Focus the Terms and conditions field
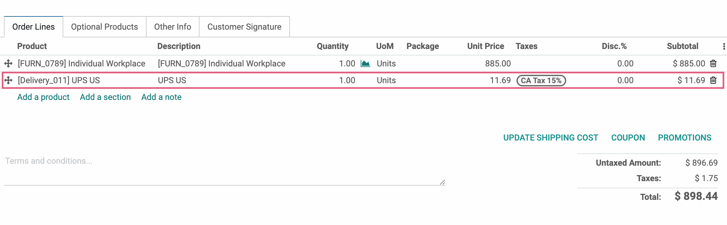Viewport: 727px width, 225px height. (225, 170)
